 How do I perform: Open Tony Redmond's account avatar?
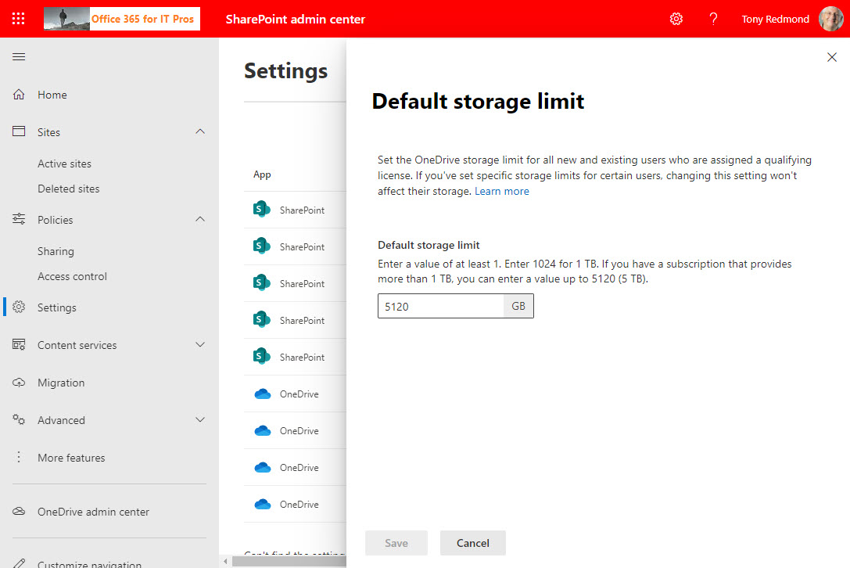tap(831, 19)
